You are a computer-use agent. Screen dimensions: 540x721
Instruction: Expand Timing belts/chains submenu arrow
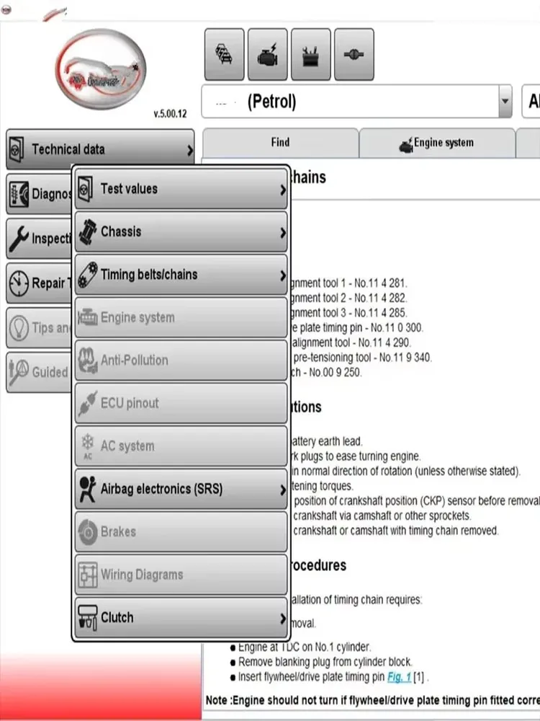[283, 275]
